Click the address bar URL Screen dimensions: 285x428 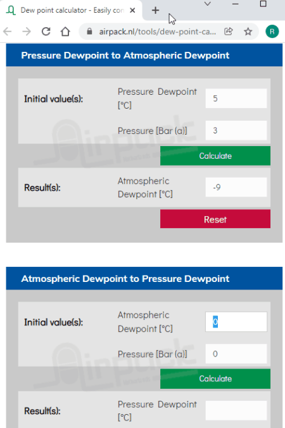[x=157, y=32]
